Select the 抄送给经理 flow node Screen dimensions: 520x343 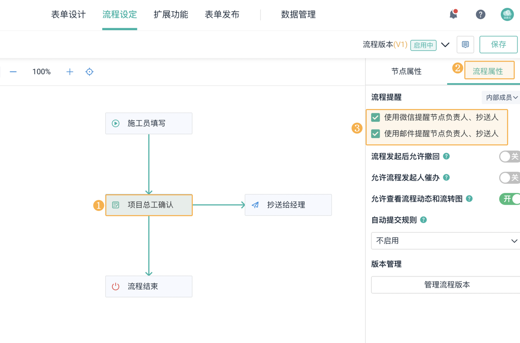pos(288,205)
